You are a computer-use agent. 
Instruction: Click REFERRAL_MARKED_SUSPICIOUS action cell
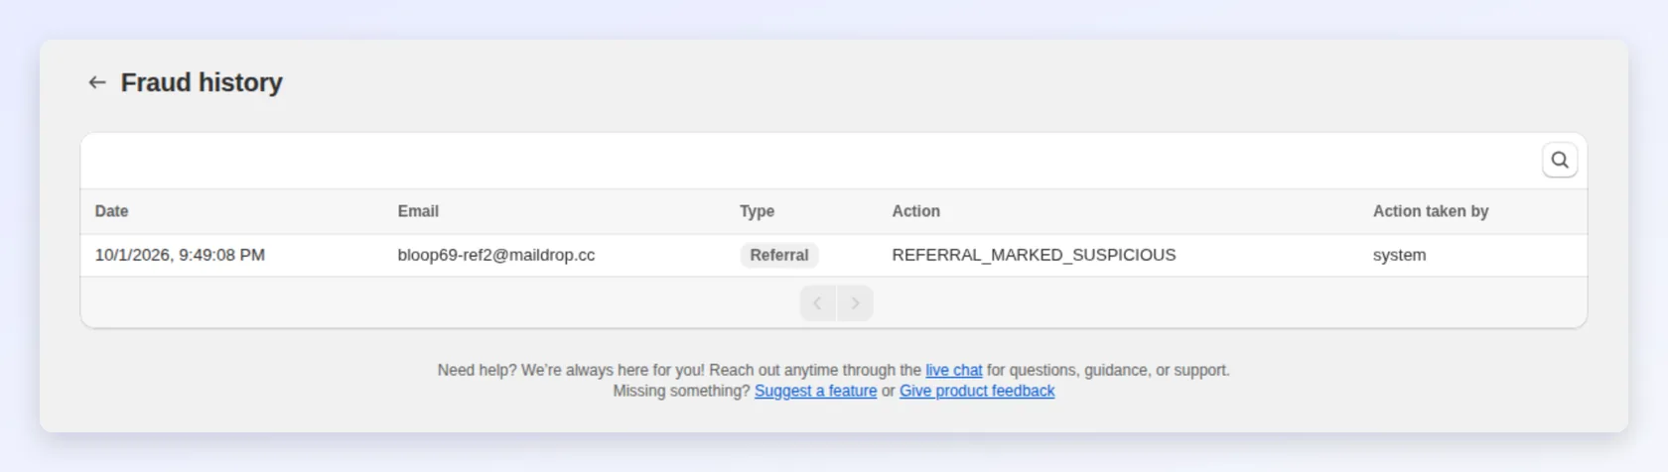click(1034, 255)
